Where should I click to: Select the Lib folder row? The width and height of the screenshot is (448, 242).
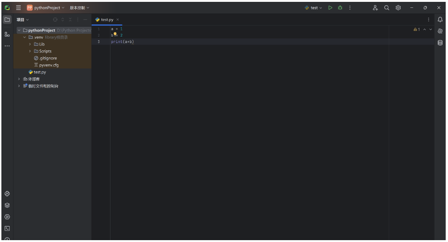(52, 44)
